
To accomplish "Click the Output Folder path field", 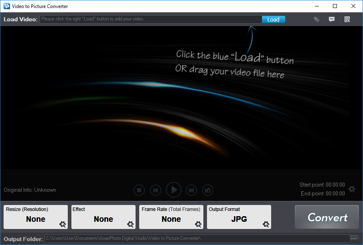I will pos(197,239).
